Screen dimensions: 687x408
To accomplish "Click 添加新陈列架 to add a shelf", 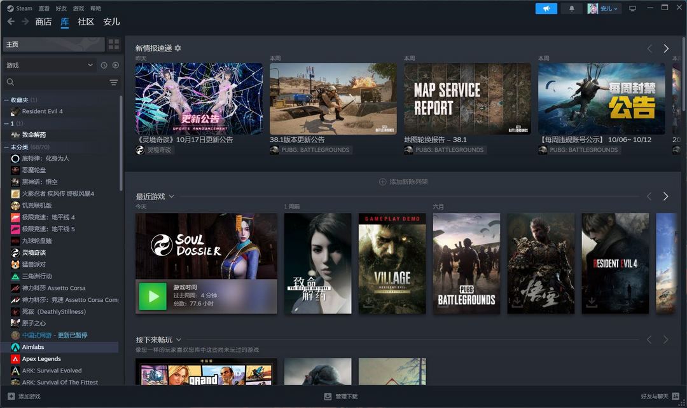I will [403, 182].
